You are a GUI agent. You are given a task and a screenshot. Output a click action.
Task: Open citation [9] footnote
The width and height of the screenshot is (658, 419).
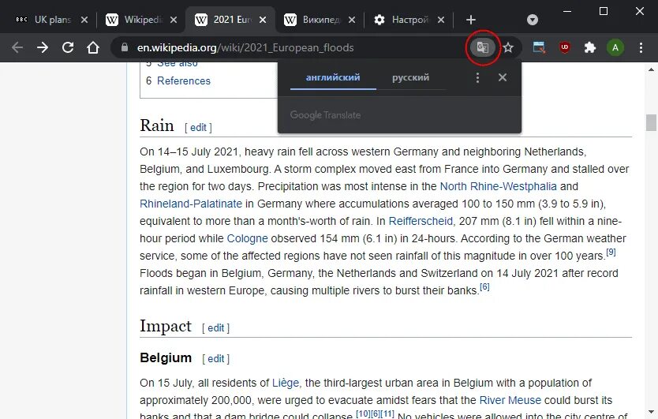pos(611,252)
